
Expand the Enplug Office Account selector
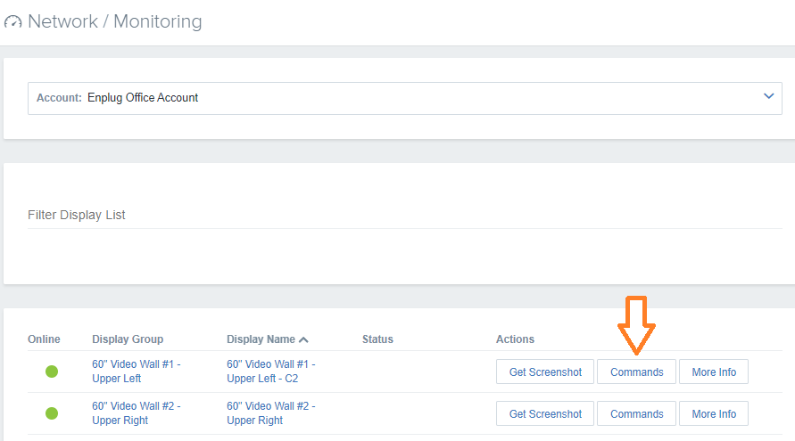[x=404, y=98]
